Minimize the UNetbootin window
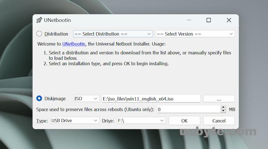This screenshot has height=149, width=268. coord(189,20)
